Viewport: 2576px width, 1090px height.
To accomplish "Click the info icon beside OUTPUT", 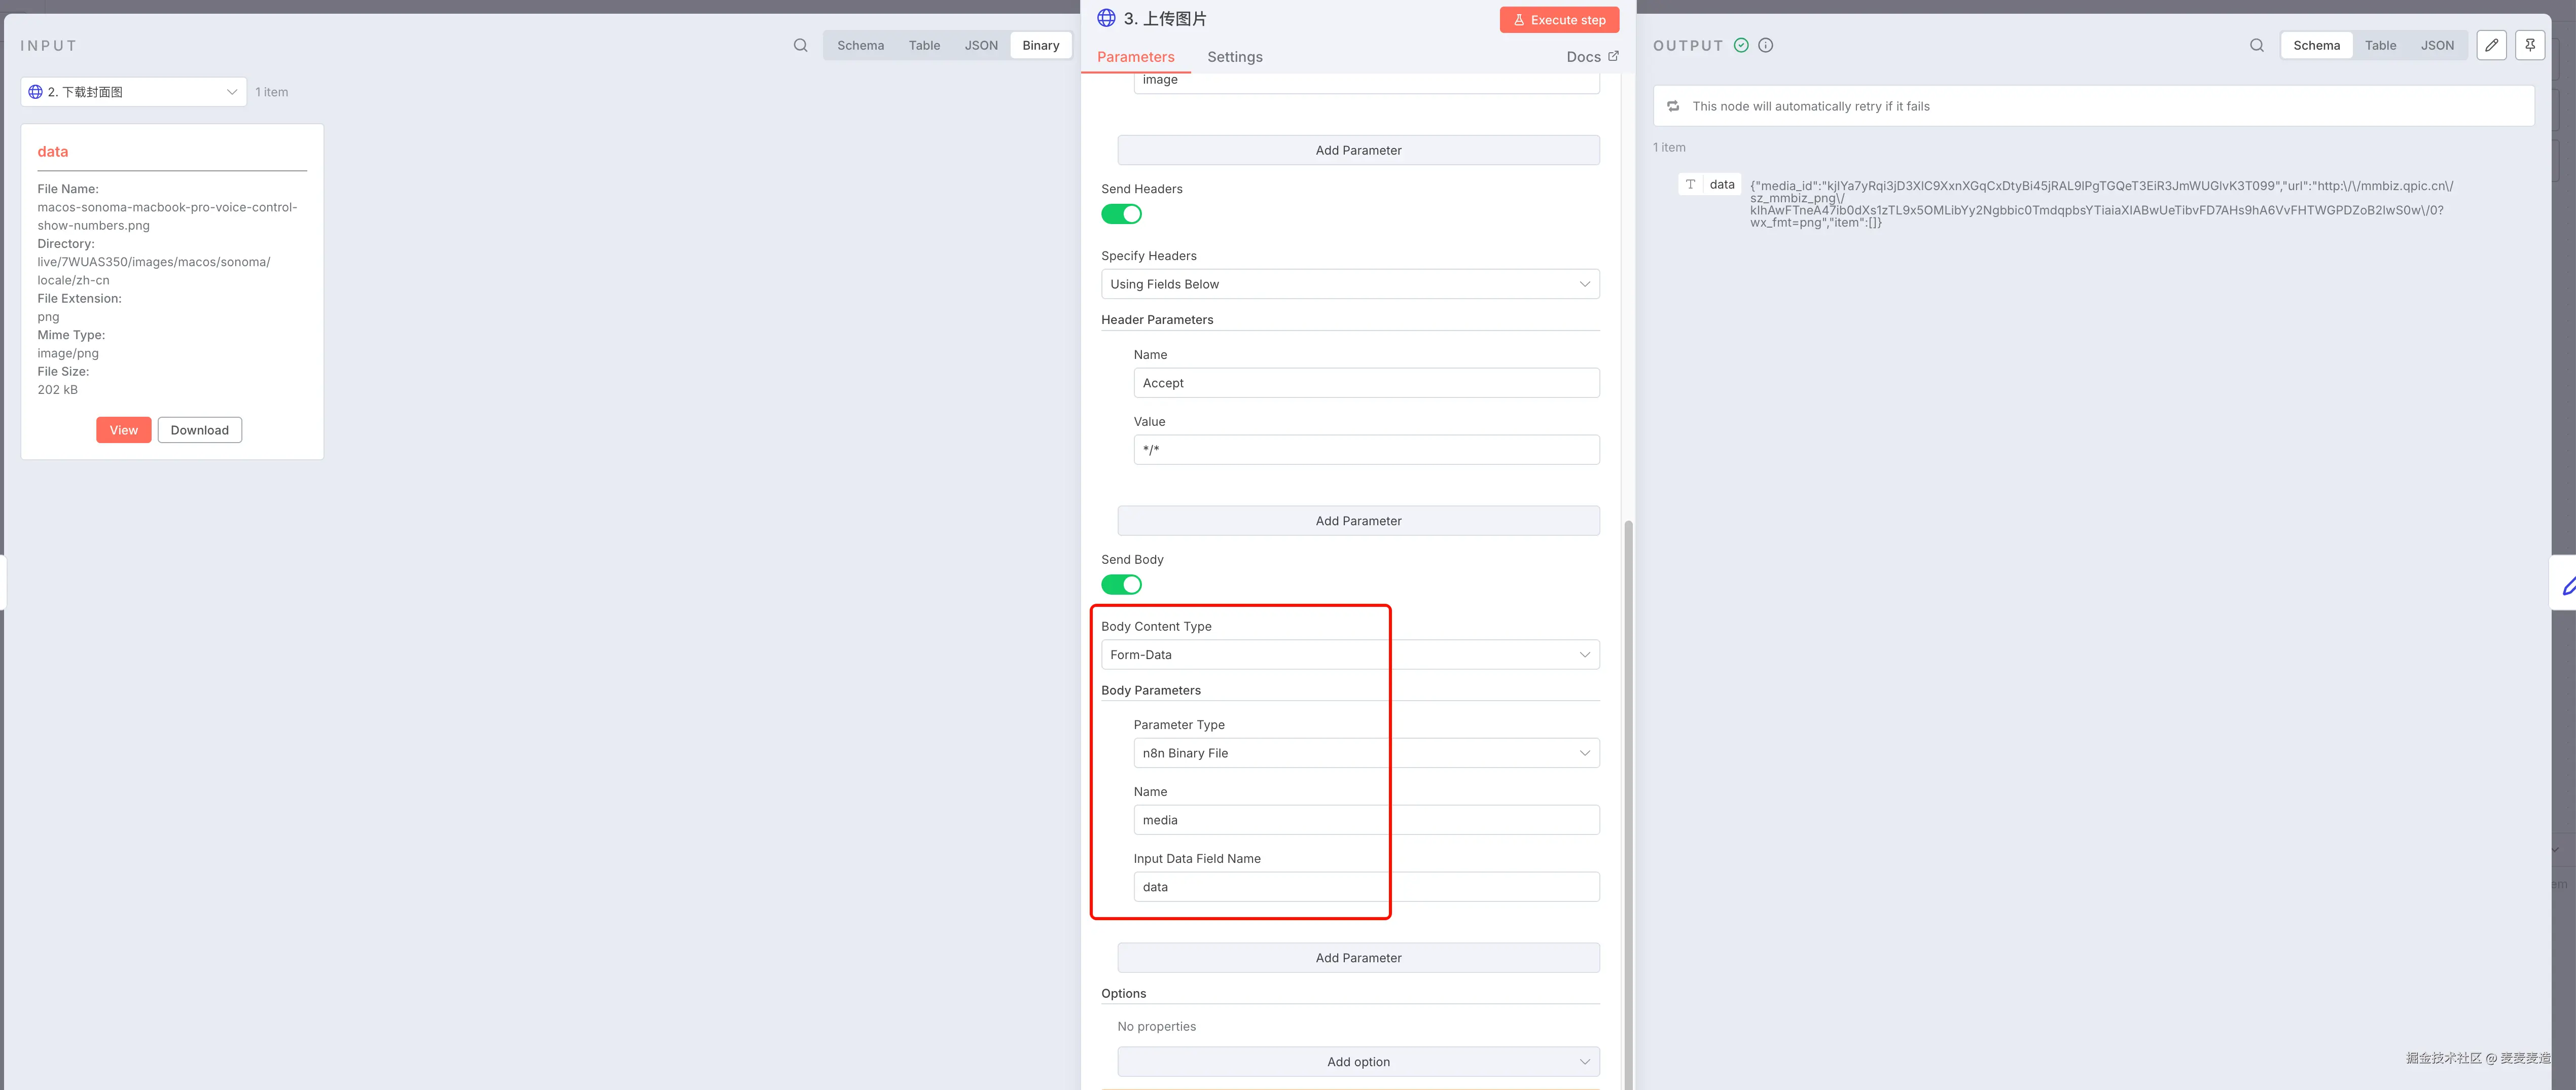I will 1765,45.
